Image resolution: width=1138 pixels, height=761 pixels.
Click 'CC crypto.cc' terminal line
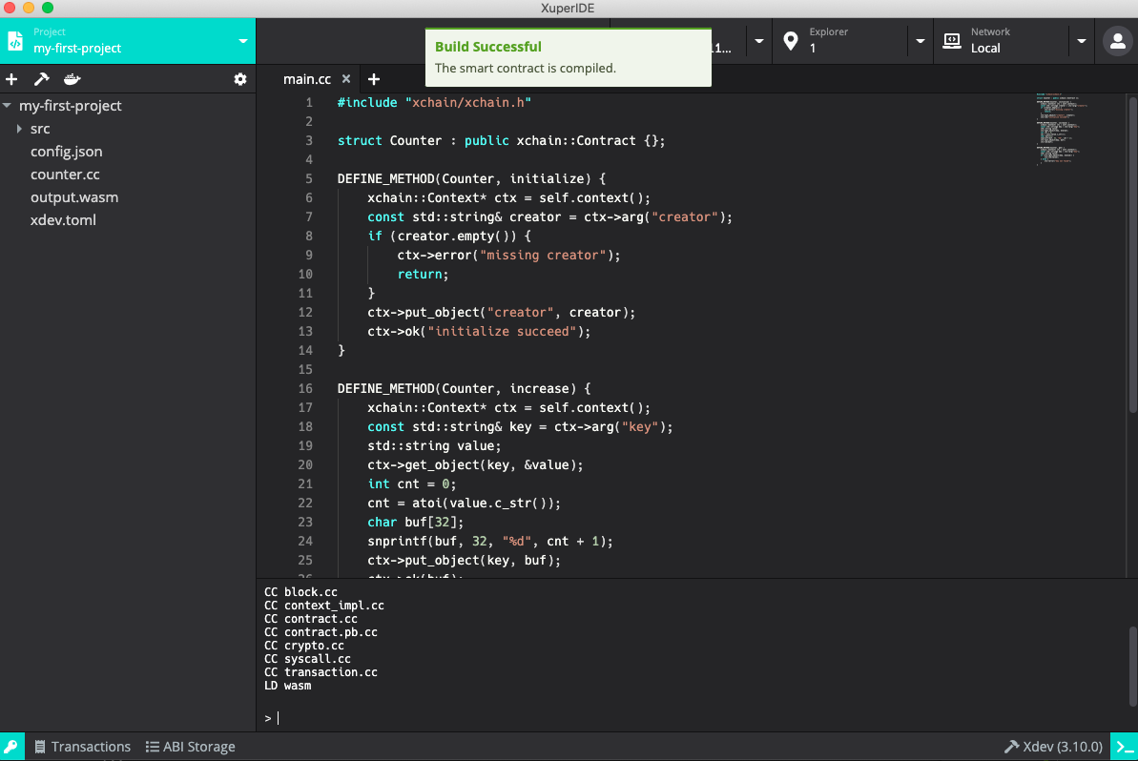coord(304,646)
